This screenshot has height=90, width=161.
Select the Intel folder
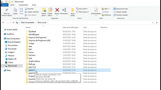pyautogui.click(x=30, y=58)
